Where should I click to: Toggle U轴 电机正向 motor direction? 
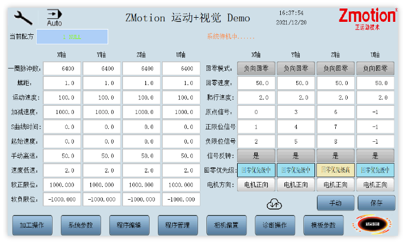click(375, 184)
